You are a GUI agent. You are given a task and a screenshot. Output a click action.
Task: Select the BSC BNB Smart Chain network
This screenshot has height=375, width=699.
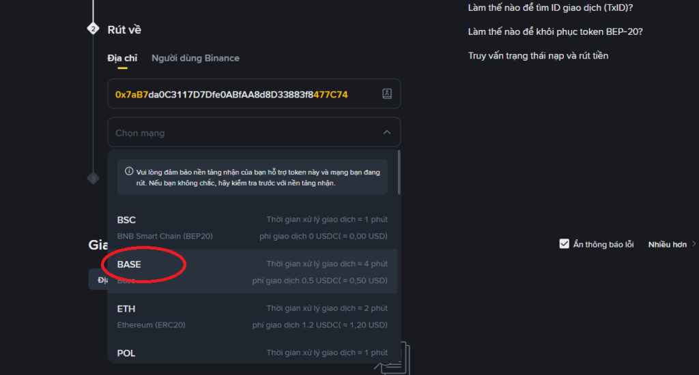click(253, 227)
